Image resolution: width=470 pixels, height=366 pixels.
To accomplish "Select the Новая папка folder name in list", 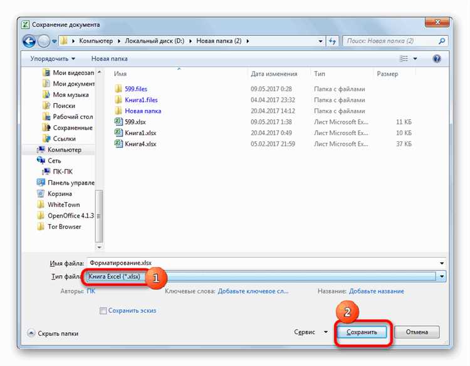I will tap(143, 111).
